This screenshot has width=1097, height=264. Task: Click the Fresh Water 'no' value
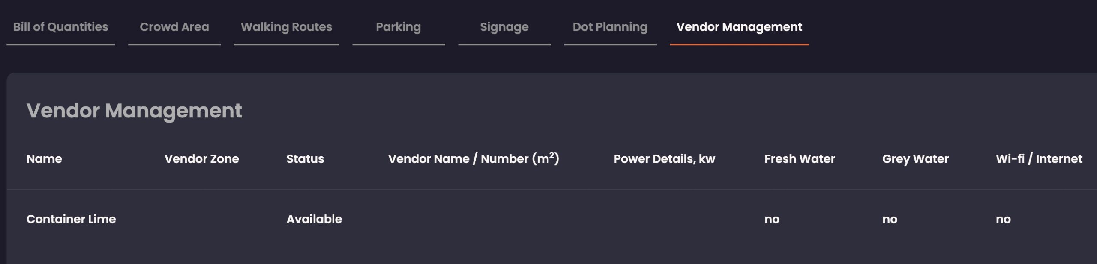(772, 220)
